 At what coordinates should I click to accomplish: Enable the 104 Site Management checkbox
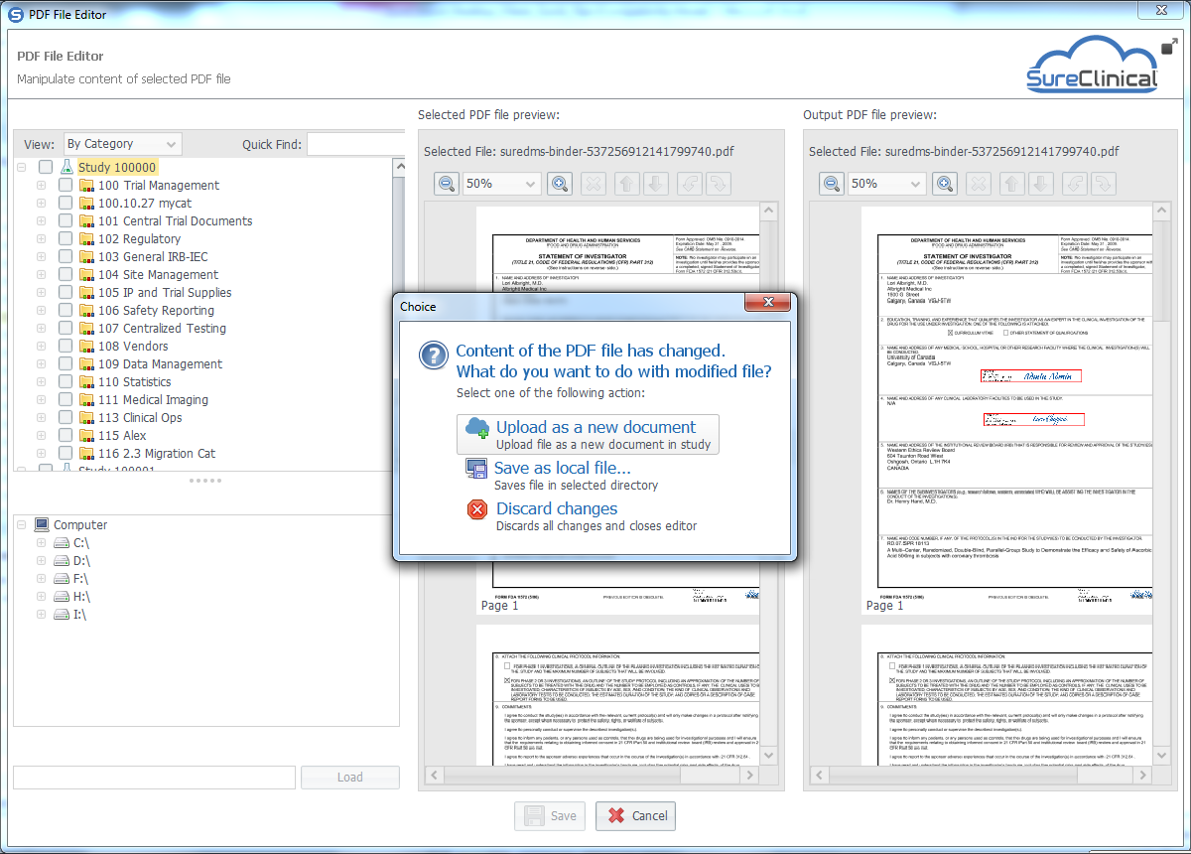tap(66, 274)
